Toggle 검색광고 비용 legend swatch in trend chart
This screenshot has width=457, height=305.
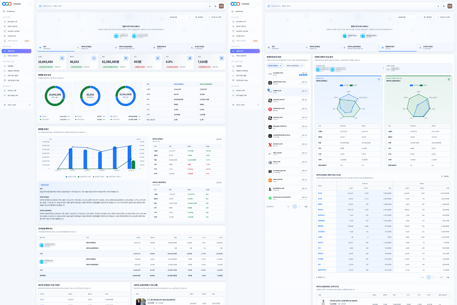[x=66, y=177]
